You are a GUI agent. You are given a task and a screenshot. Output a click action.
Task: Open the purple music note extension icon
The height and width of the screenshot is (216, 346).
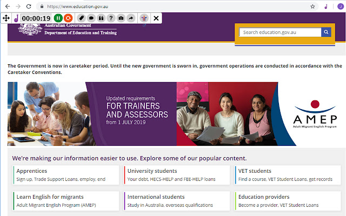pos(326,6)
